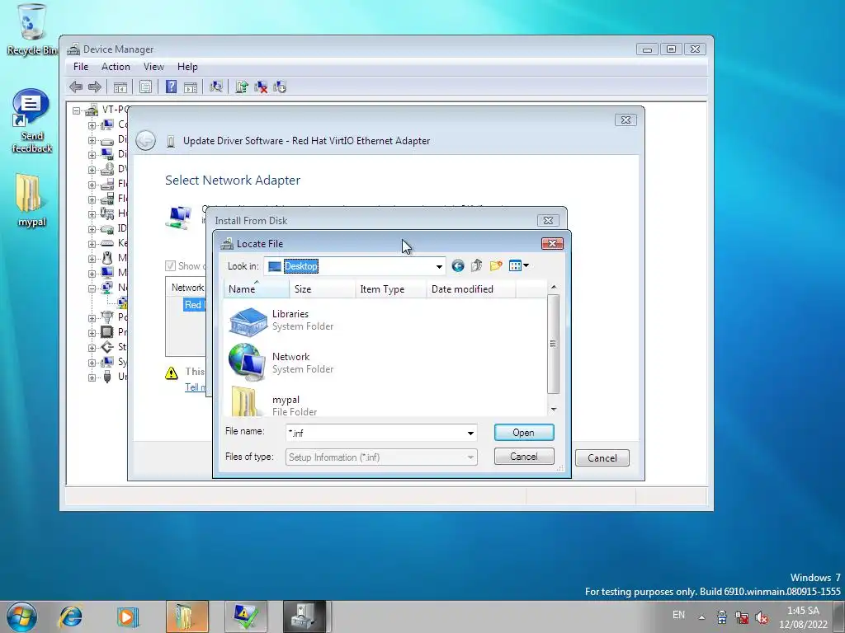
Task: Toggle the show/hide action pane toolbar icon
Action: pos(191,87)
